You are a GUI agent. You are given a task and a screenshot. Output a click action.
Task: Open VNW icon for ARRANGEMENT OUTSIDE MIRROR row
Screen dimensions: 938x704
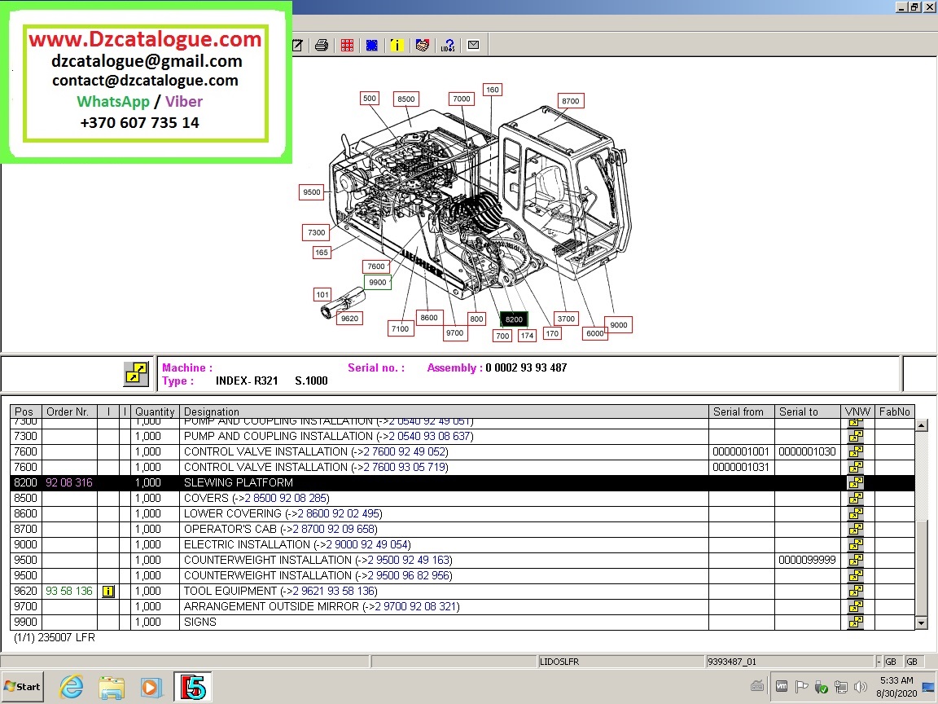pos(856,606)
